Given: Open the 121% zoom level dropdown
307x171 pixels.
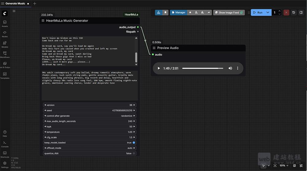Looking at the screenshot, I should click(284, 165).
